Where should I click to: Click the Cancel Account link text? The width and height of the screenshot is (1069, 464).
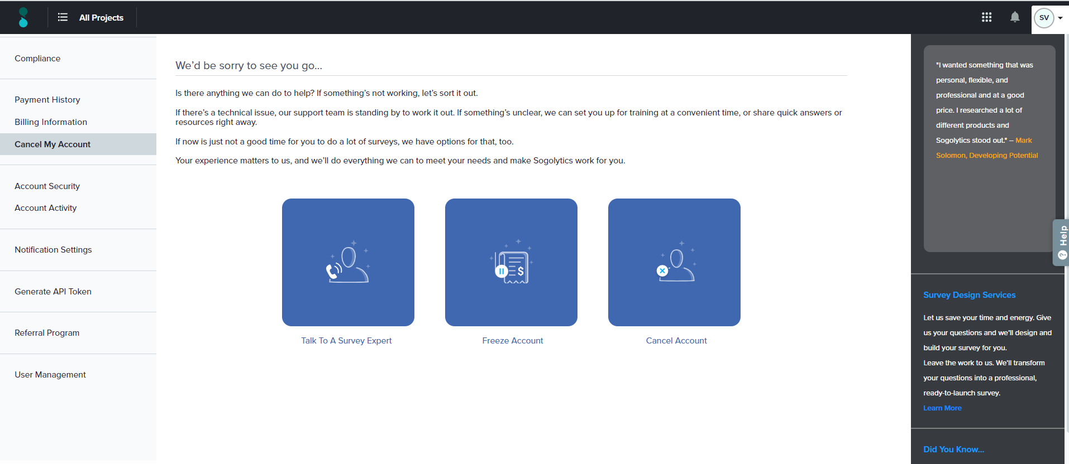(x=676, y=341)
